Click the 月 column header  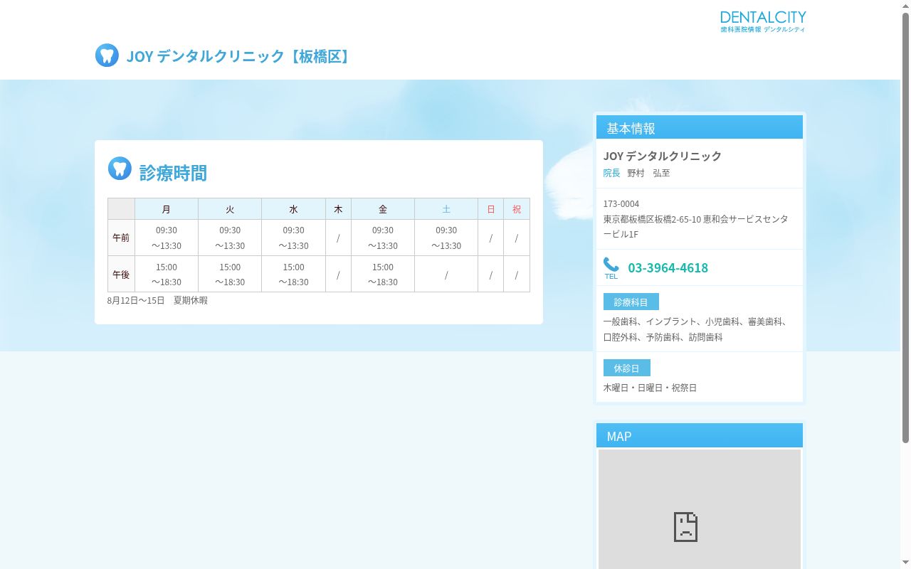167,209
